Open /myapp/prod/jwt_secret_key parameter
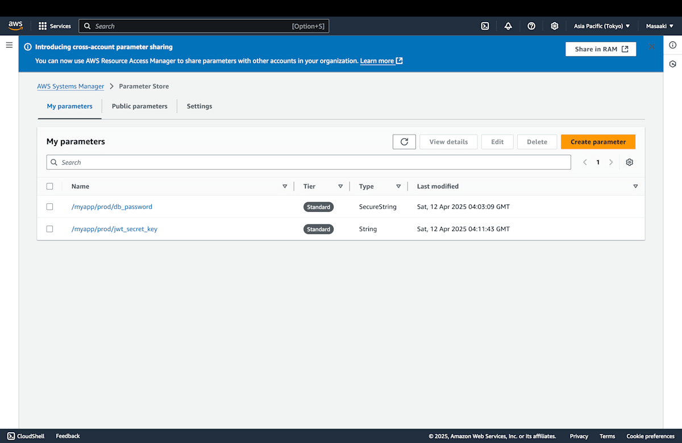Screen dimensions: 682x443 114,229
